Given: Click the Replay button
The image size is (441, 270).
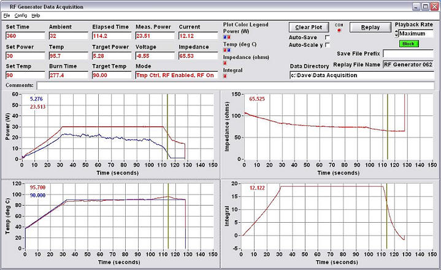Looking at the screenshot, I should point(370,27).
